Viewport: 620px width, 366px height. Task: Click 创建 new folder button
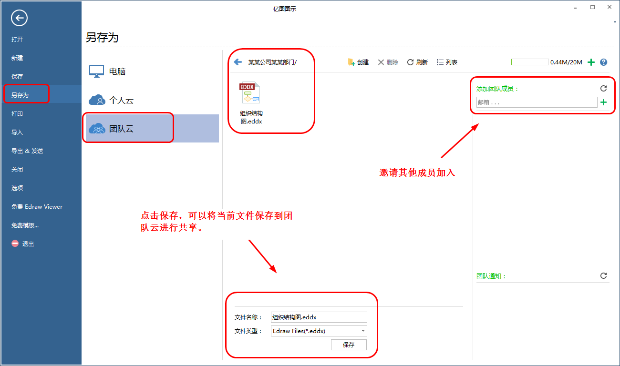(358, 62)
